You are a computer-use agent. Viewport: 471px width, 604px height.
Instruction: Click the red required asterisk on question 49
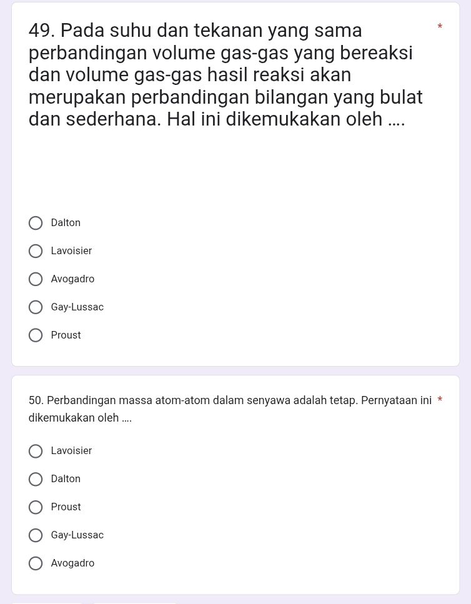point(440,27)
